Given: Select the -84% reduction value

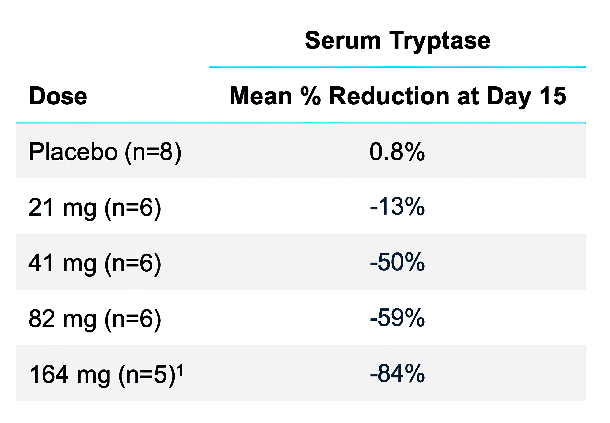Looking at the screenshot, I should [397, 373].
